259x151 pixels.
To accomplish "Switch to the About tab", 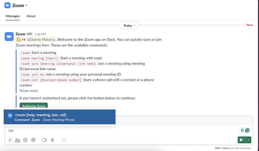I will 31,16.
